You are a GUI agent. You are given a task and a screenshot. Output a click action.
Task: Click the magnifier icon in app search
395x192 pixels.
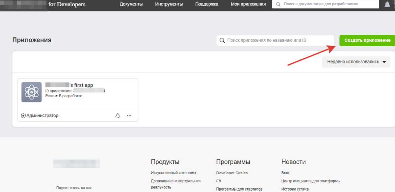point(222,40)
